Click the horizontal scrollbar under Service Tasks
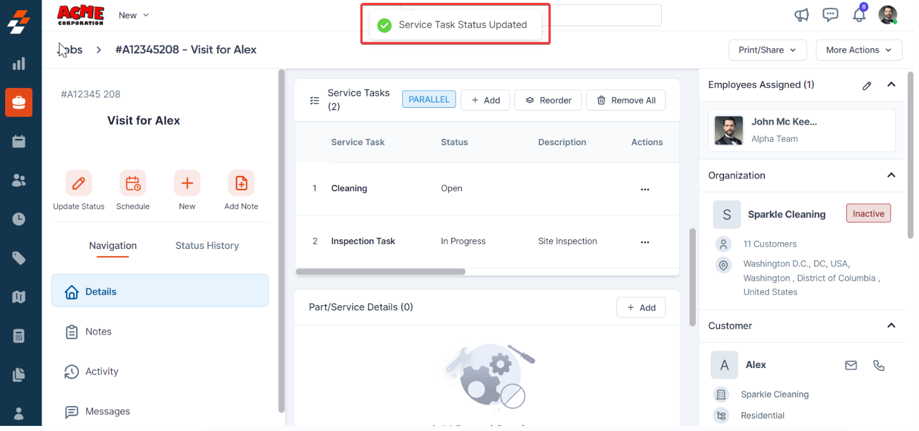The width and height of the screenshot is (919, 431). (381, 272)
